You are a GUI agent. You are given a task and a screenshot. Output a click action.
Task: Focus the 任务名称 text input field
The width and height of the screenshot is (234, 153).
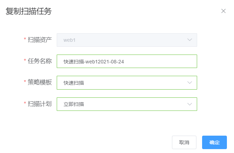[160, 61]
